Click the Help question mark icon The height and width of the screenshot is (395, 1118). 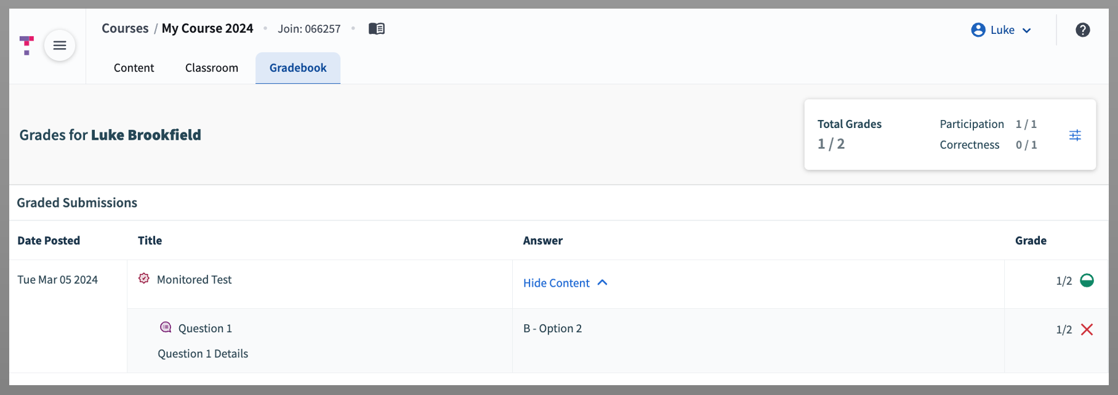pos(1082,30)
